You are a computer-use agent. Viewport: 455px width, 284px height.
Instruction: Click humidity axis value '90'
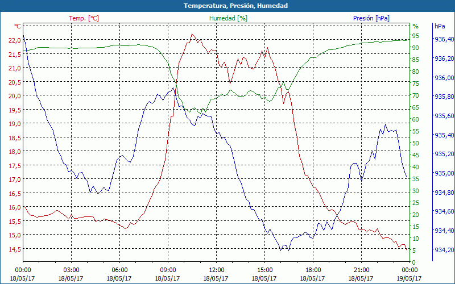click(x=416, y=48)
